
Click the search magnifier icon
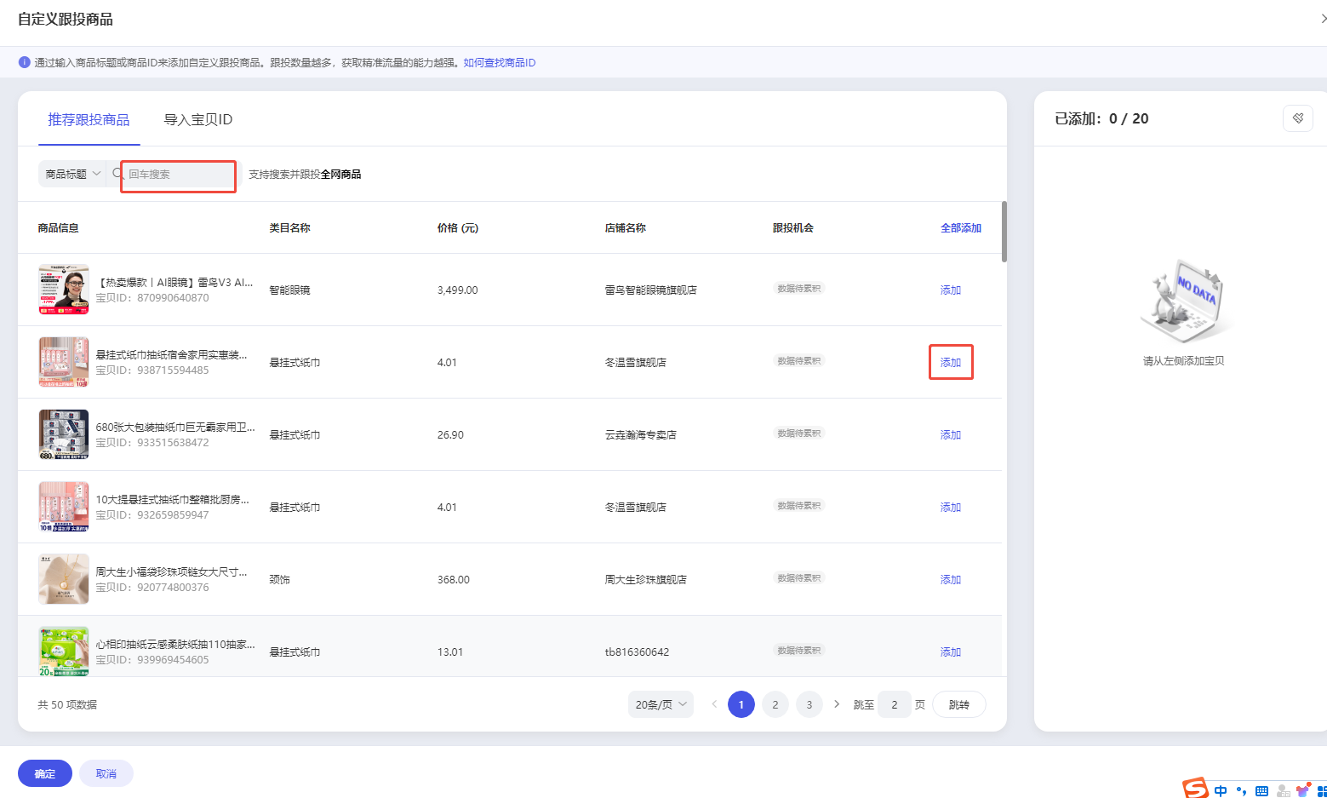[118, 174]
